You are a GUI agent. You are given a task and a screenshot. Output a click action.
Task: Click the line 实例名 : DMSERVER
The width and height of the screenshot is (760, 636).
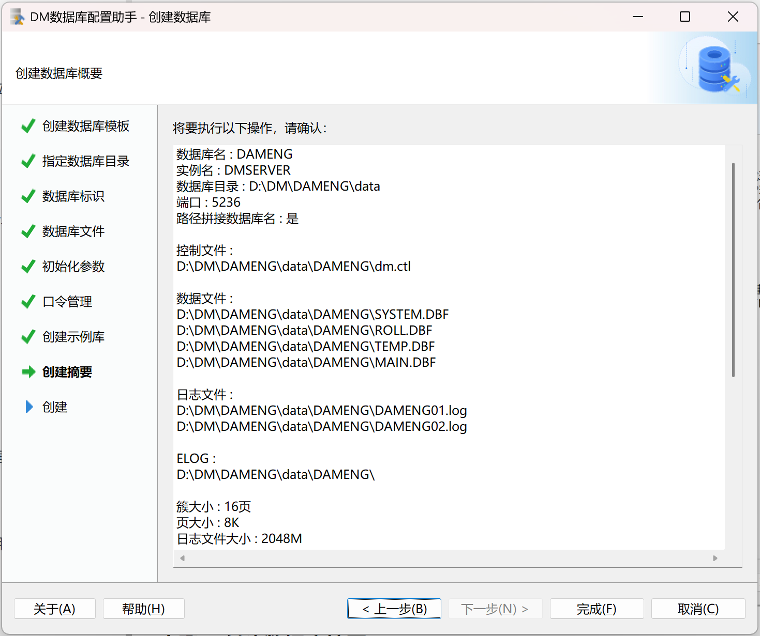pyautogui.click(x=233, y=170)
